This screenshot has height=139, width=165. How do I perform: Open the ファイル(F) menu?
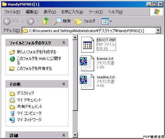[x=12, y=12]
